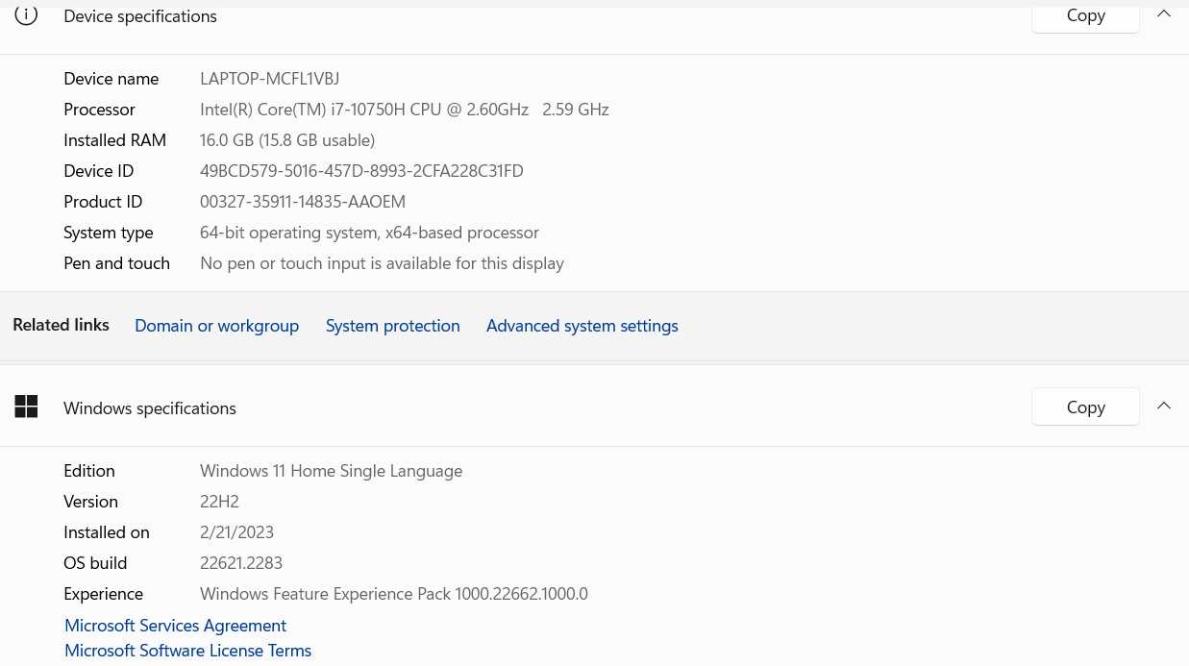
Task: Click the Device specifications heading
Action: coord(140,16)
